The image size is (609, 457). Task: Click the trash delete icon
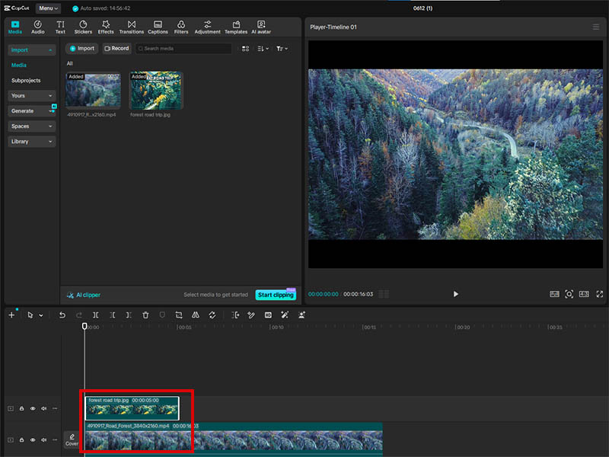pyautogui.click(x=145, y=315)
